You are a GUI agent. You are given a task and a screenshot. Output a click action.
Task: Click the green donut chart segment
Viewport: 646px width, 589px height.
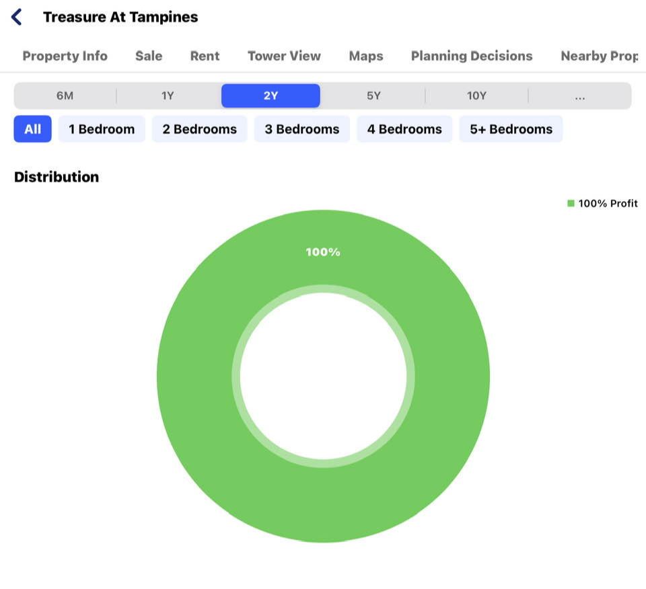point(194,377)
